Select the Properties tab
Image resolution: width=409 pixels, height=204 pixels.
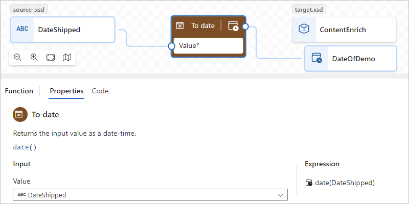(66, 91)
